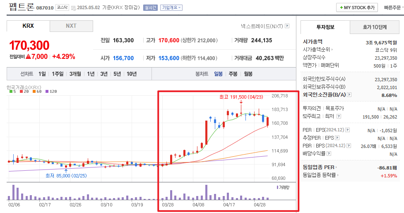Select 10년 line chart period
This screenshot has width=404, height=213.
(132, 74)
